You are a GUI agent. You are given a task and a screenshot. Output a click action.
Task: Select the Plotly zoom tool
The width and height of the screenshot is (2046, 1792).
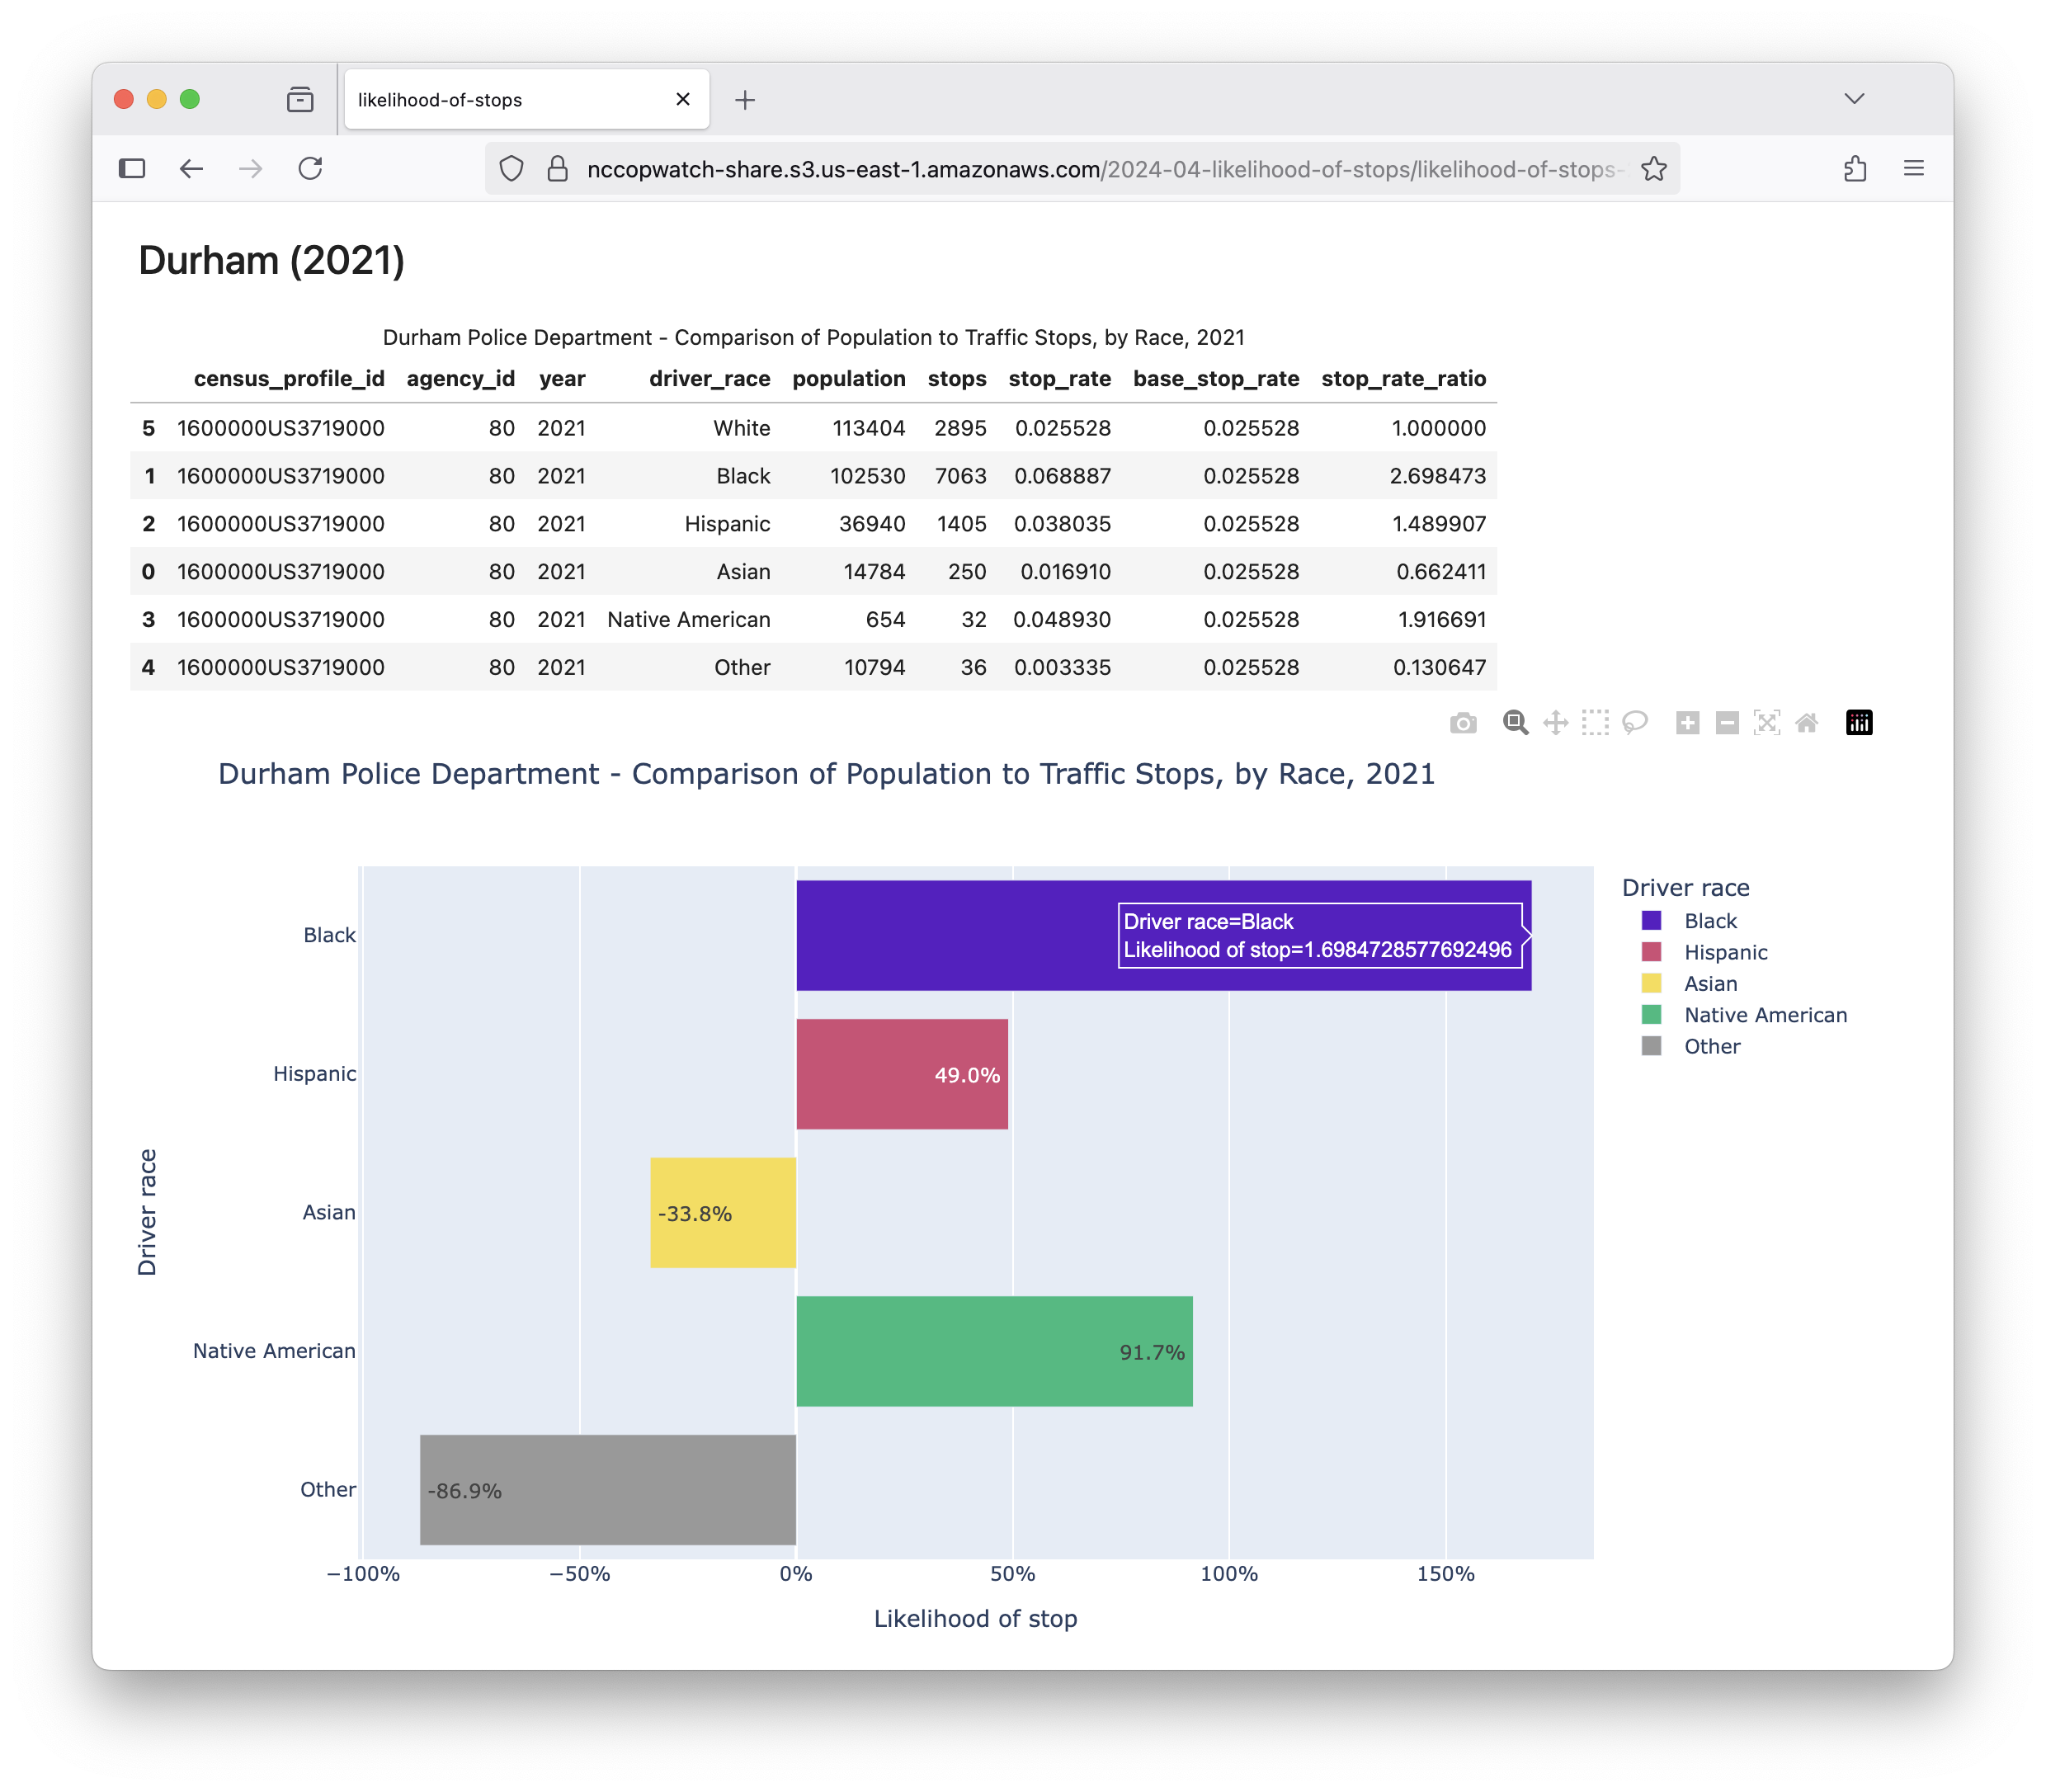[x=1515, y=723]
